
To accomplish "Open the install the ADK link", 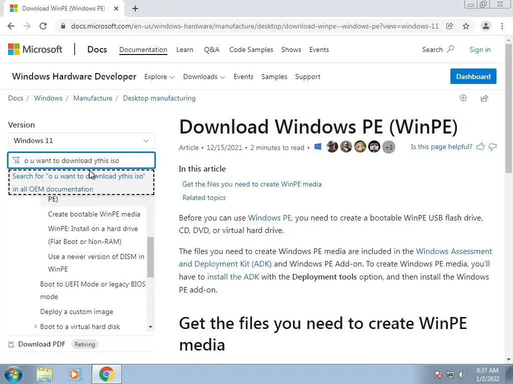I will (x=233, y=277).
